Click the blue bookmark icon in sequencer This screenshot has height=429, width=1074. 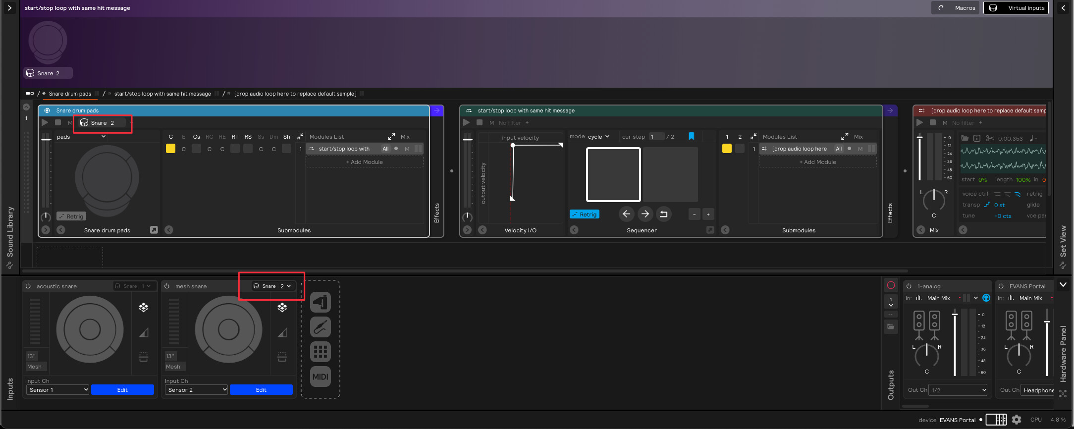pos(692,136)
